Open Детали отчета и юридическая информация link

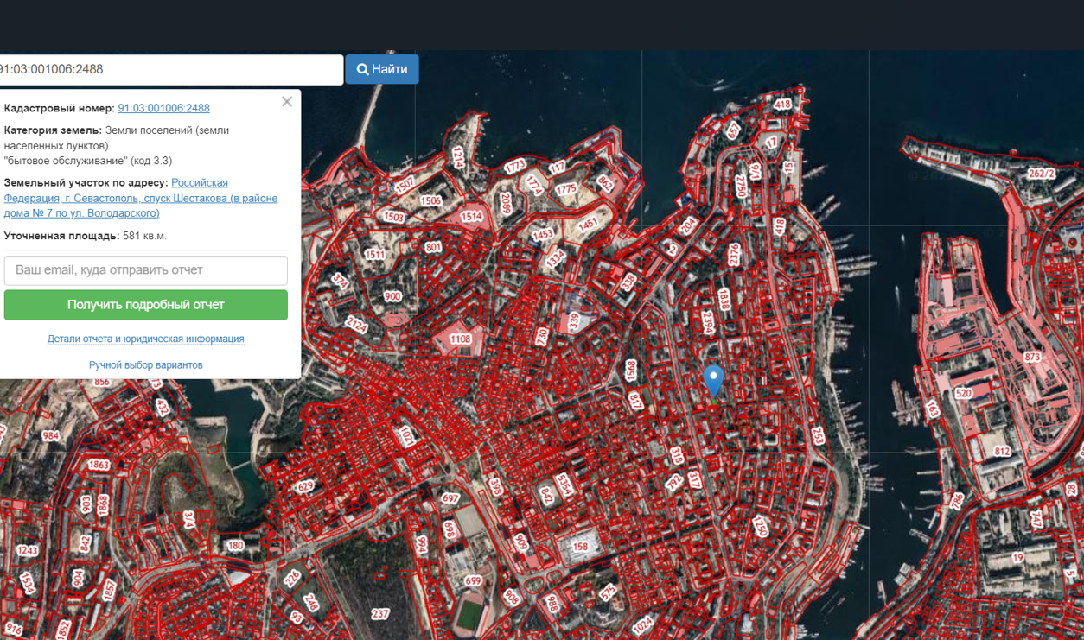[x=145, y=339]
